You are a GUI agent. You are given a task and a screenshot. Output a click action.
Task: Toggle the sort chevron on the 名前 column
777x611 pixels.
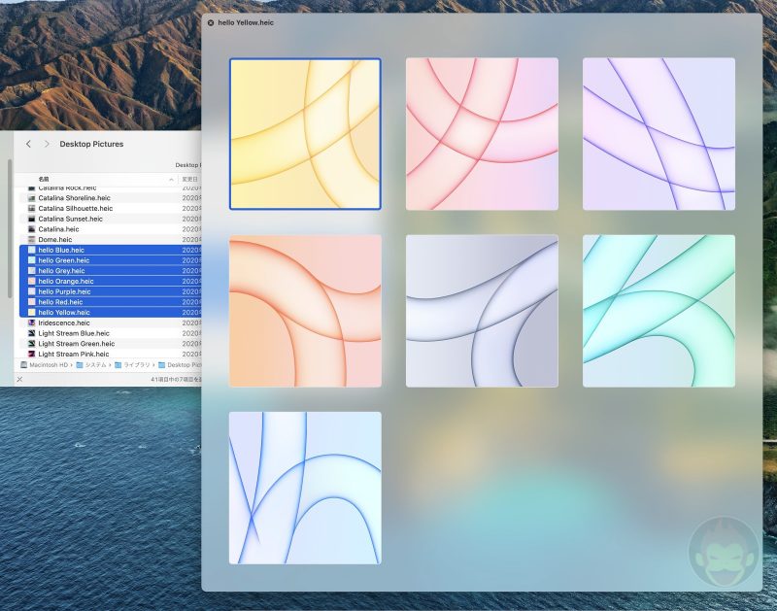pos(171,178)
